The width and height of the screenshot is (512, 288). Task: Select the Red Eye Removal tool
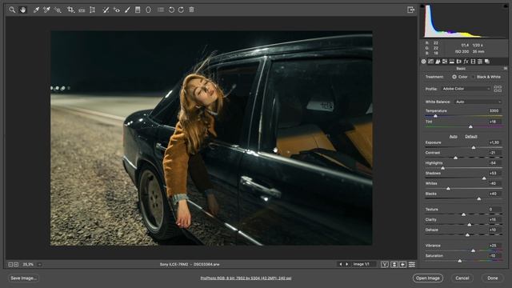tap(117, 10)
